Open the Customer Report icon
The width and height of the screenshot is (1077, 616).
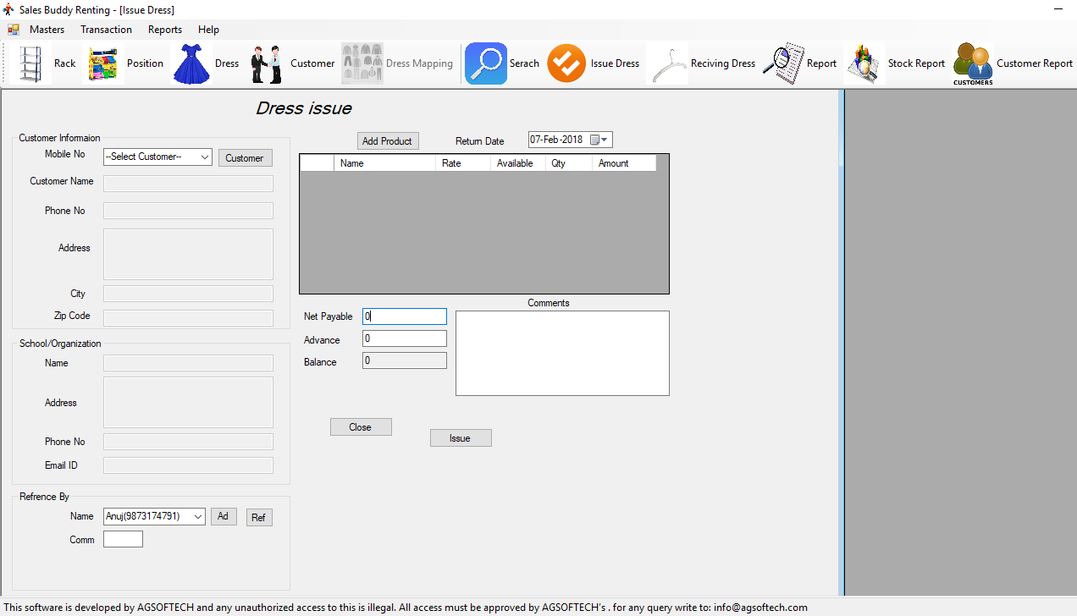coord(973,63)
